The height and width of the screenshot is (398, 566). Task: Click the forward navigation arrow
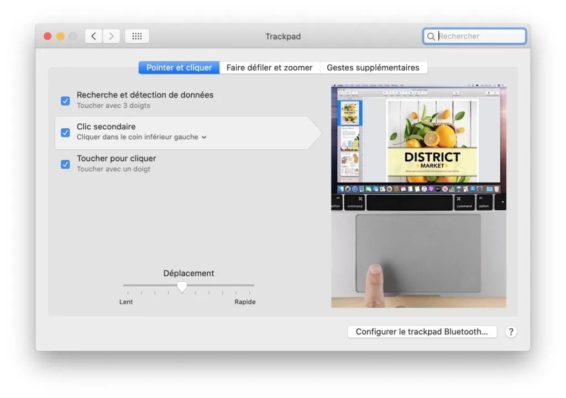tap(111, 36)
